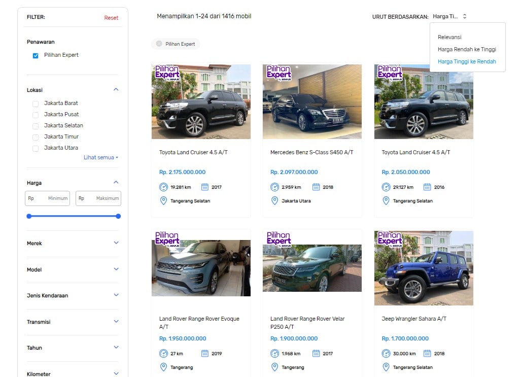523x377 pixels.
Task: Select Harga Rendah ke Tinggi sort option
Action: click(467, 49)
